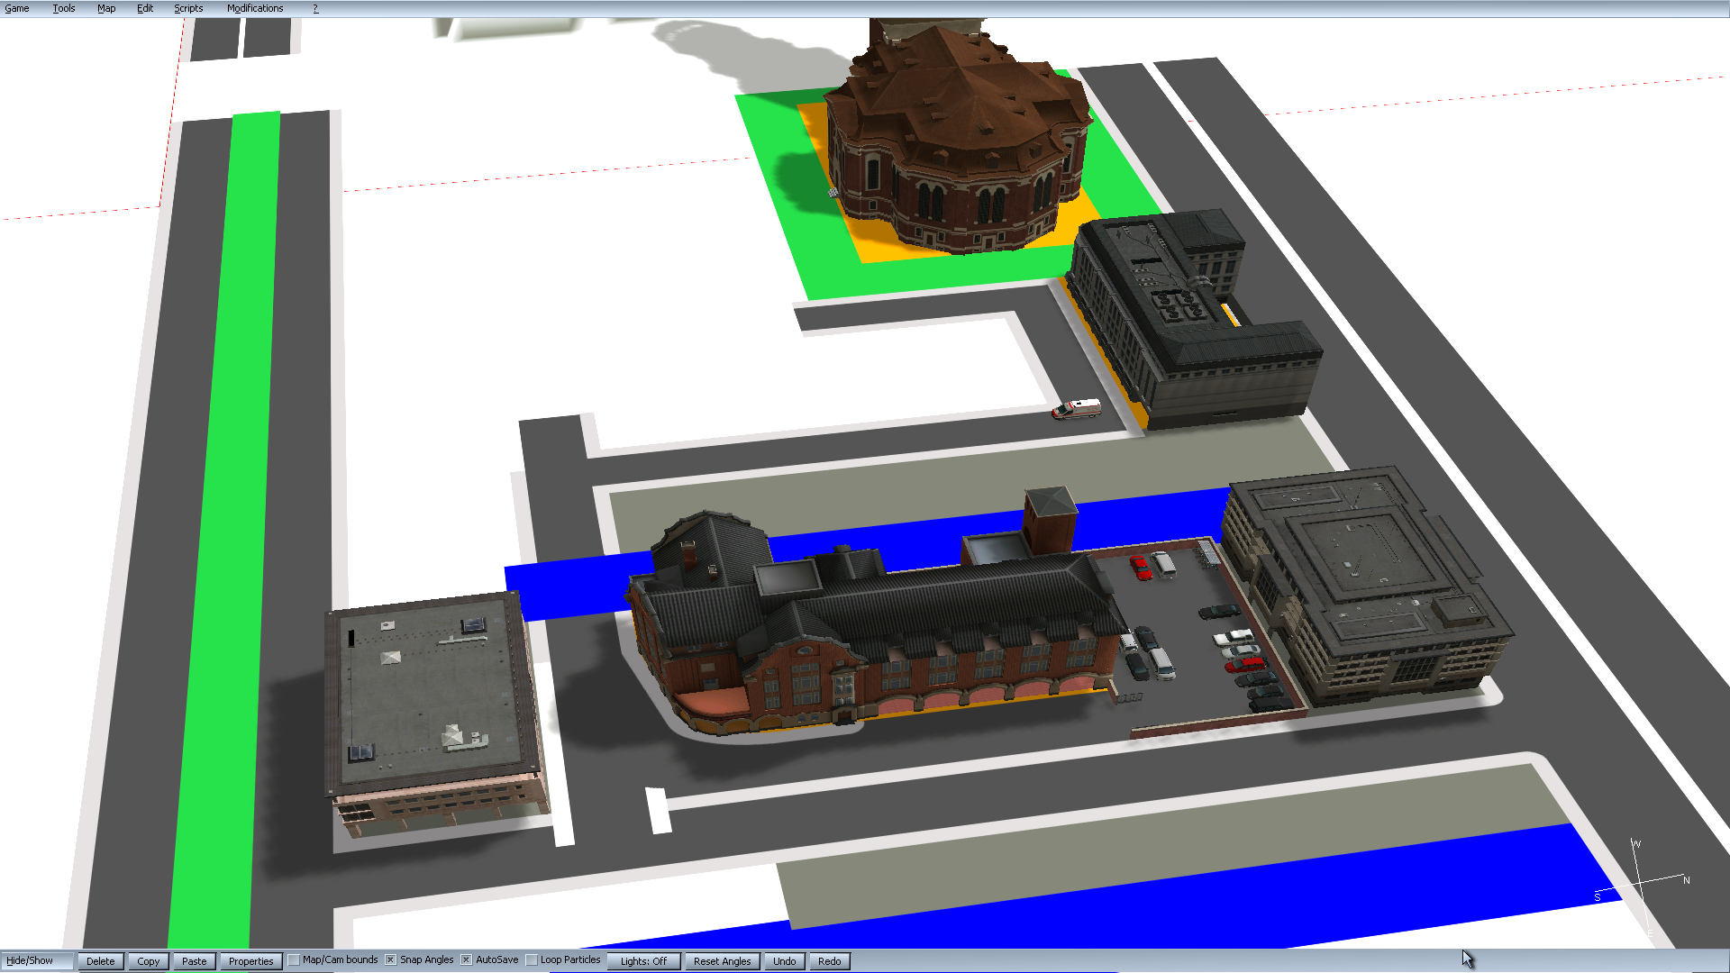Enable Map/Cam bounds checkbox
The image size is (1730, 973).
point(294,960)
